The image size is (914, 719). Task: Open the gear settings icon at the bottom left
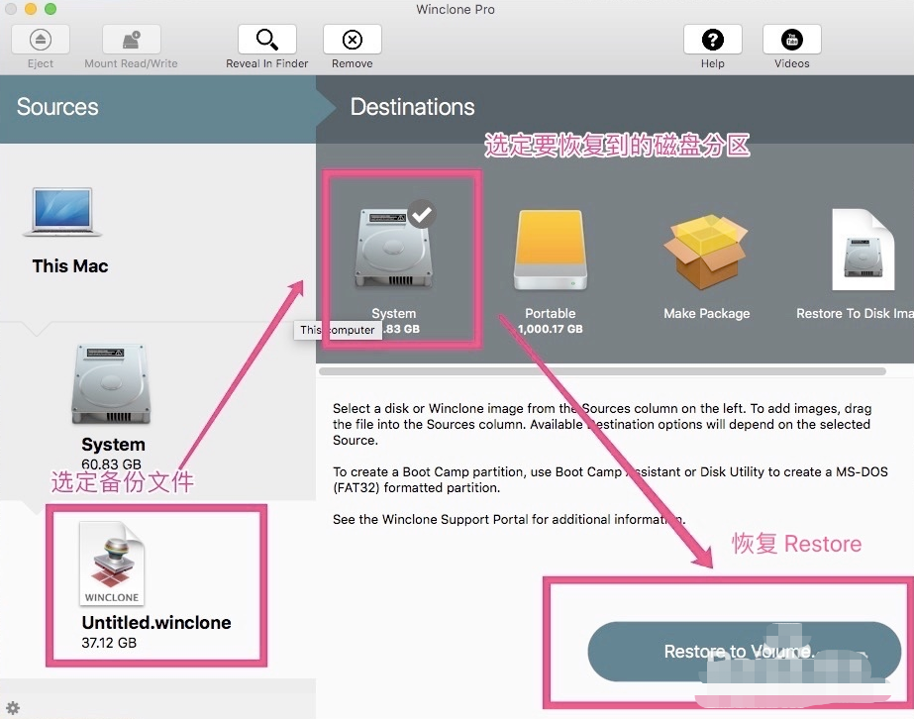pos(13,708)
